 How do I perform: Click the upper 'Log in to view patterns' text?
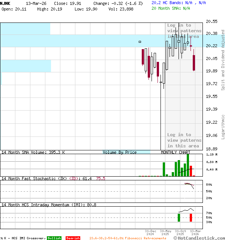[x=184, y=31]
